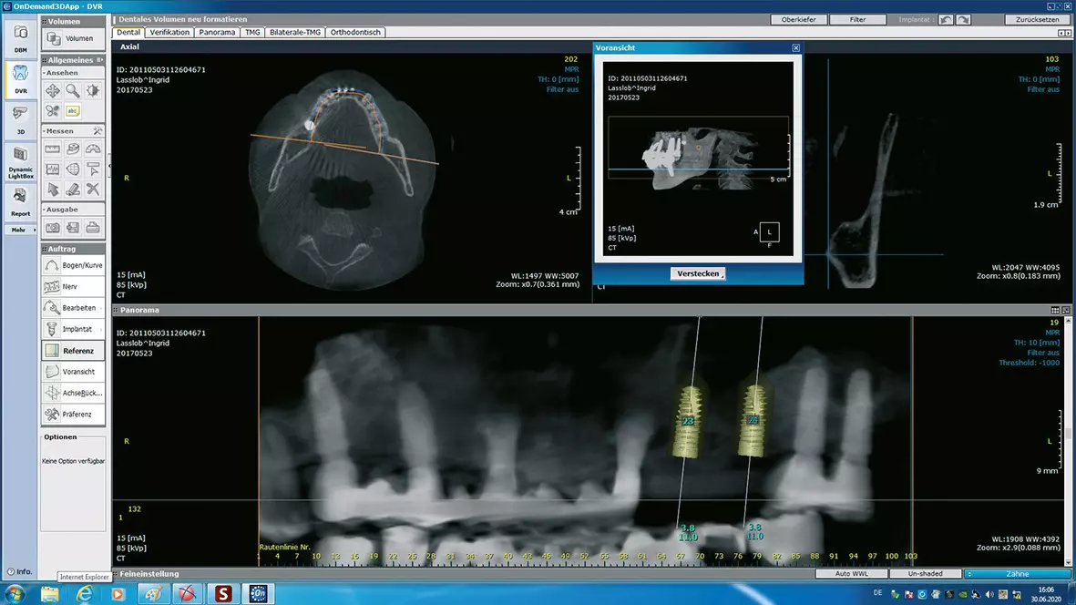This screenshot has height=605, width=1076.
Task: Collapse the Ansehen section
Action: coord(61,73)
